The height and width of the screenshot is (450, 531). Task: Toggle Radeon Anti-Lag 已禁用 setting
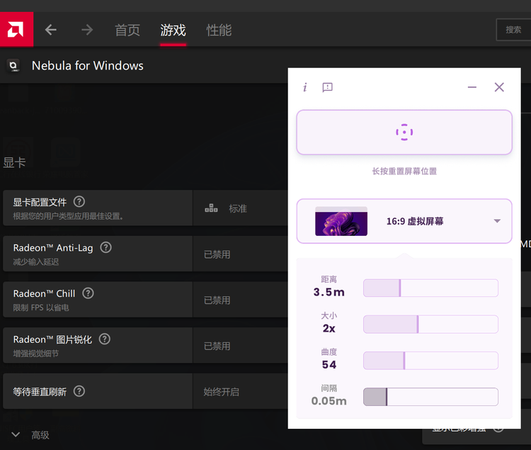217,254
